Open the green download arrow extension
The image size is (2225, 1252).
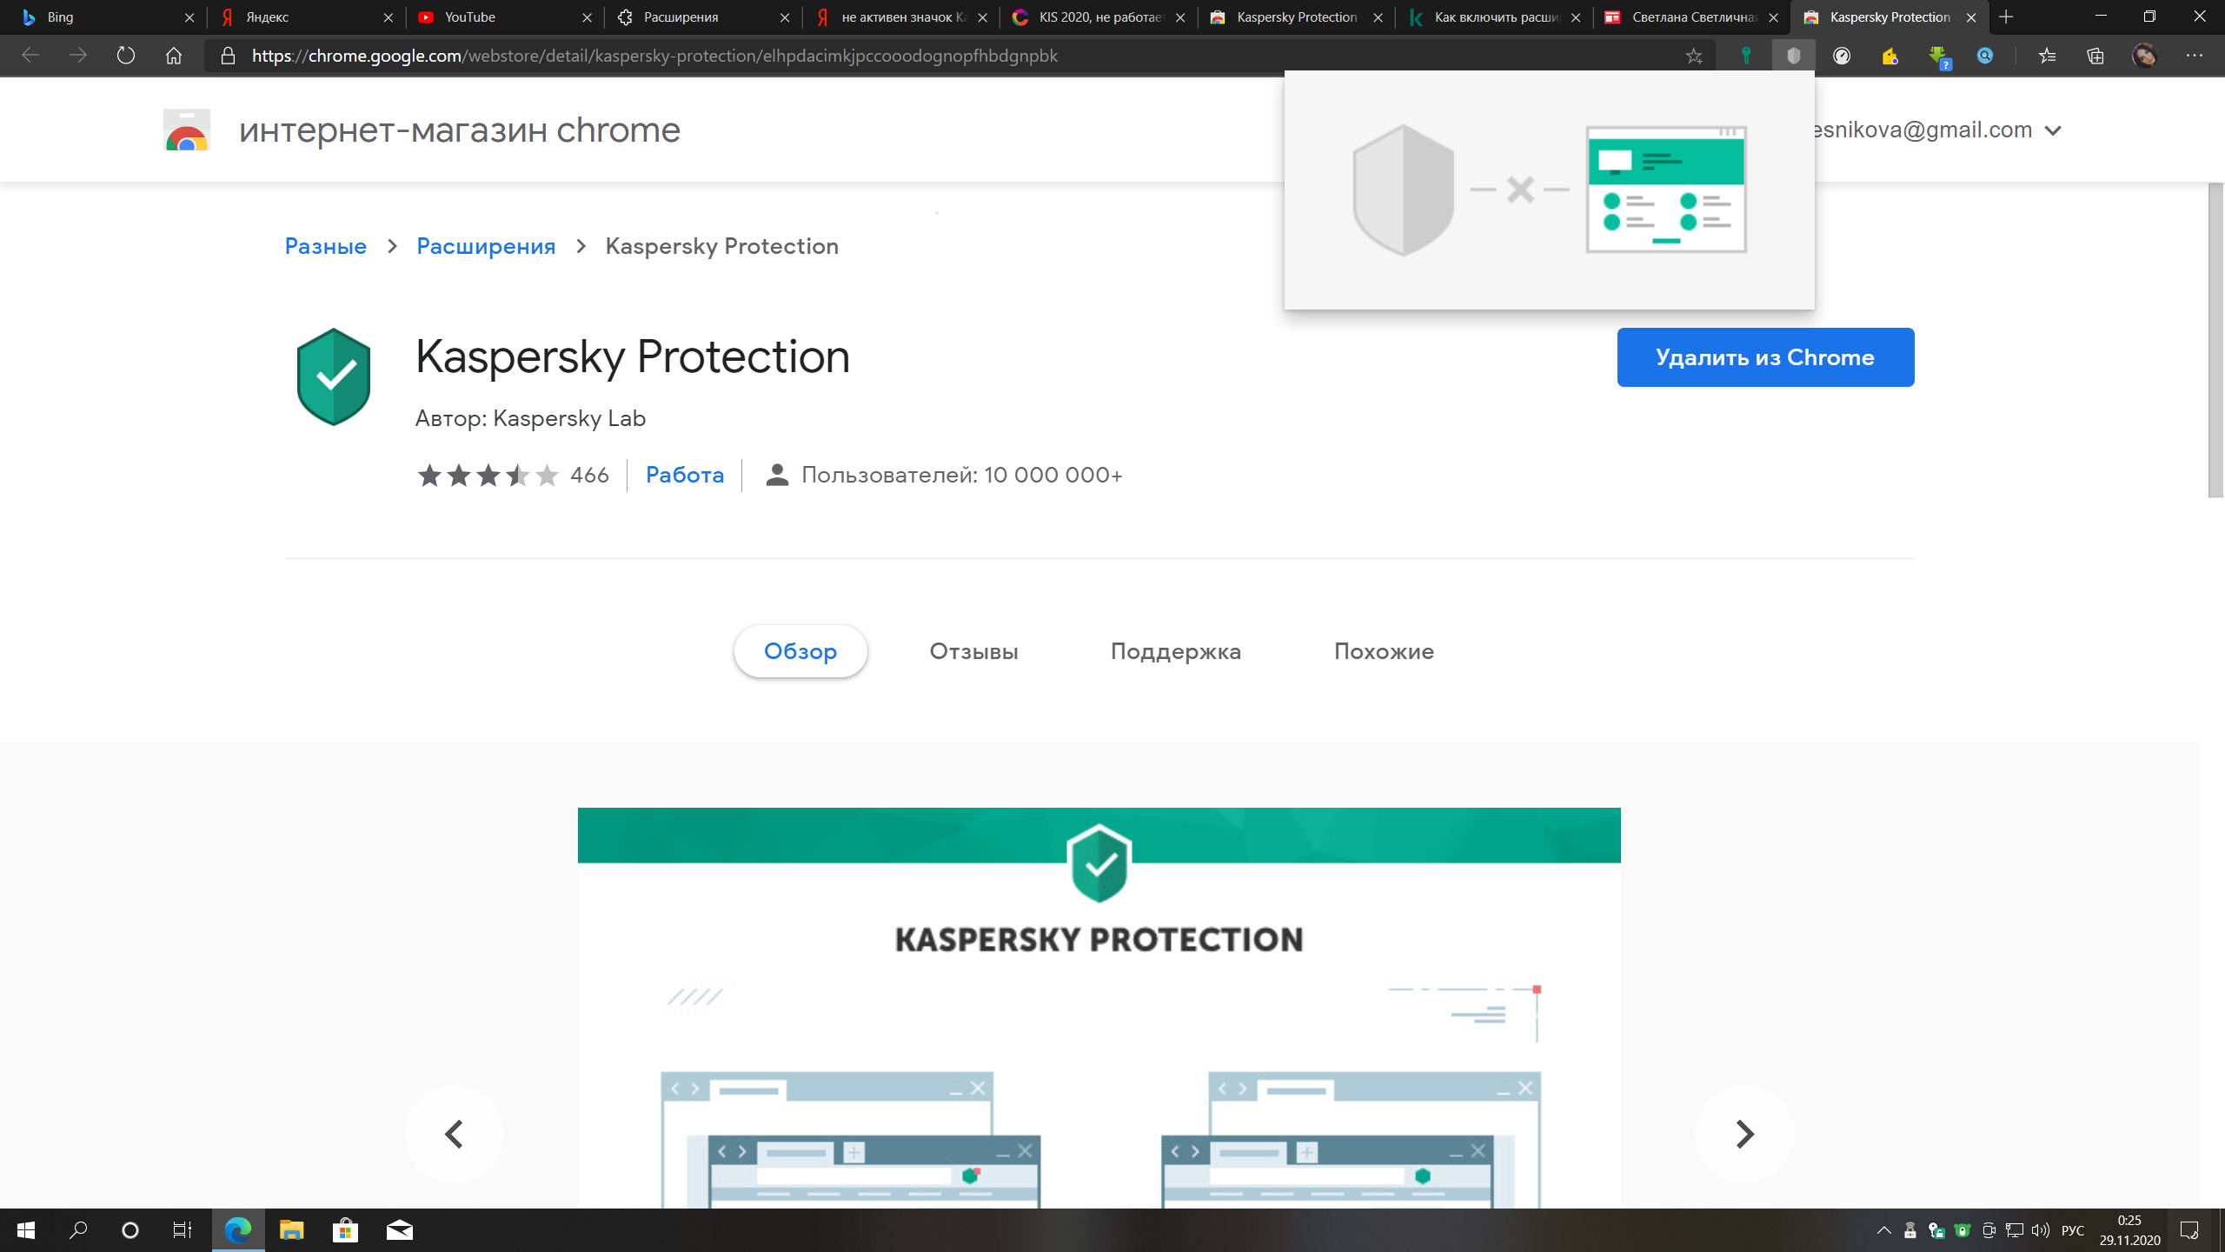pyautogui.click(x=1939, y=57)
